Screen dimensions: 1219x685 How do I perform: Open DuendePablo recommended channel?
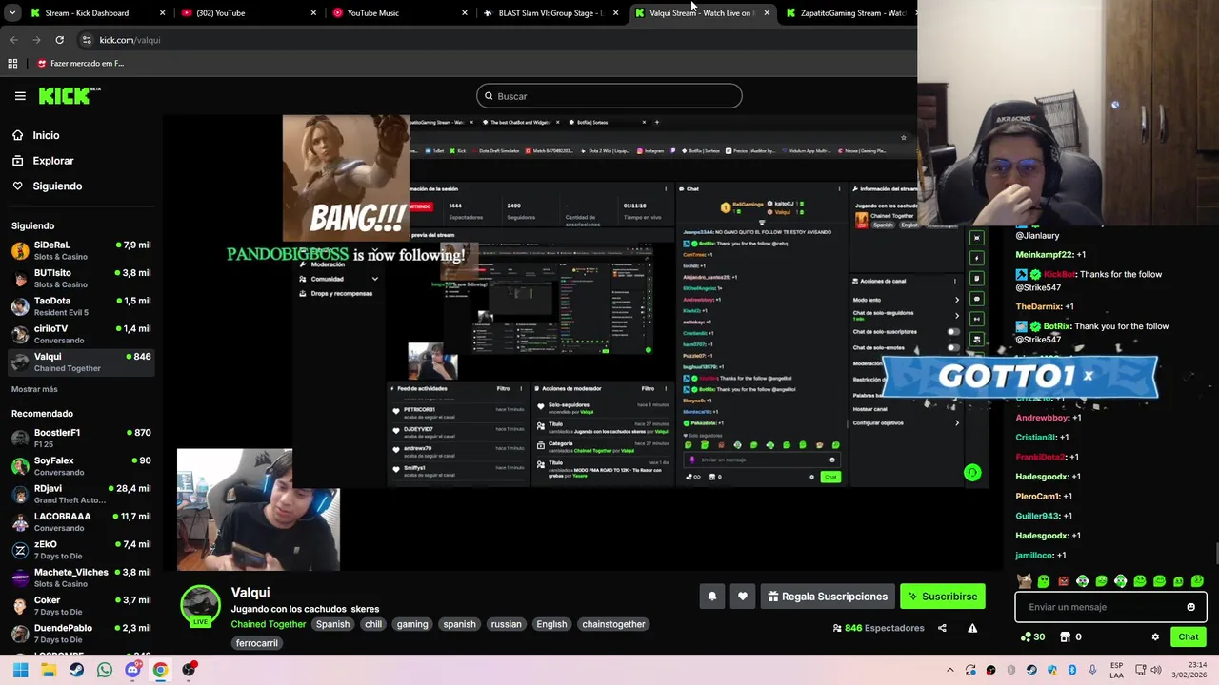[81, 634]
